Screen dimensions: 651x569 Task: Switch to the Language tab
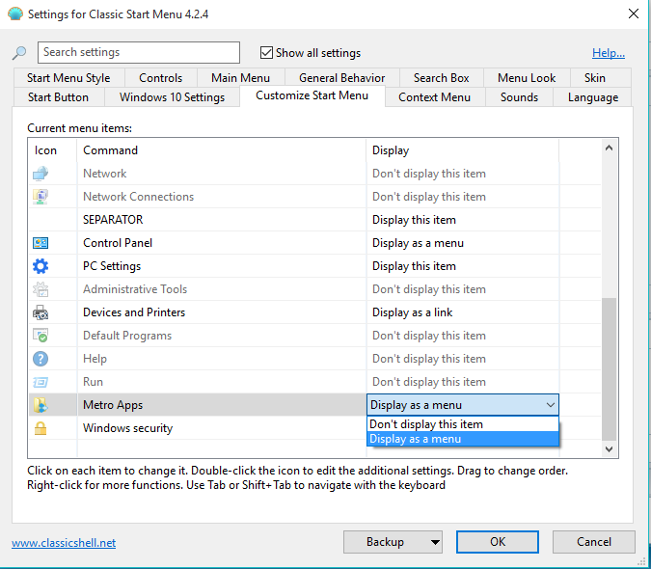tap(593, 97)
